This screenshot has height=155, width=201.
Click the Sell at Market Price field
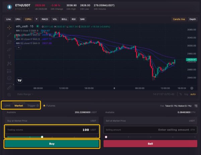150,121
